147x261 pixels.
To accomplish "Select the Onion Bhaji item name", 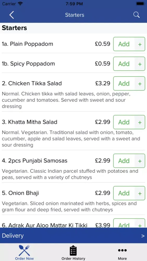I will click(x=20, y=193).
